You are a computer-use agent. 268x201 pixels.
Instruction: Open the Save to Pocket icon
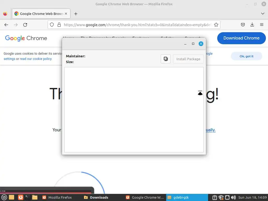point(243,25)
